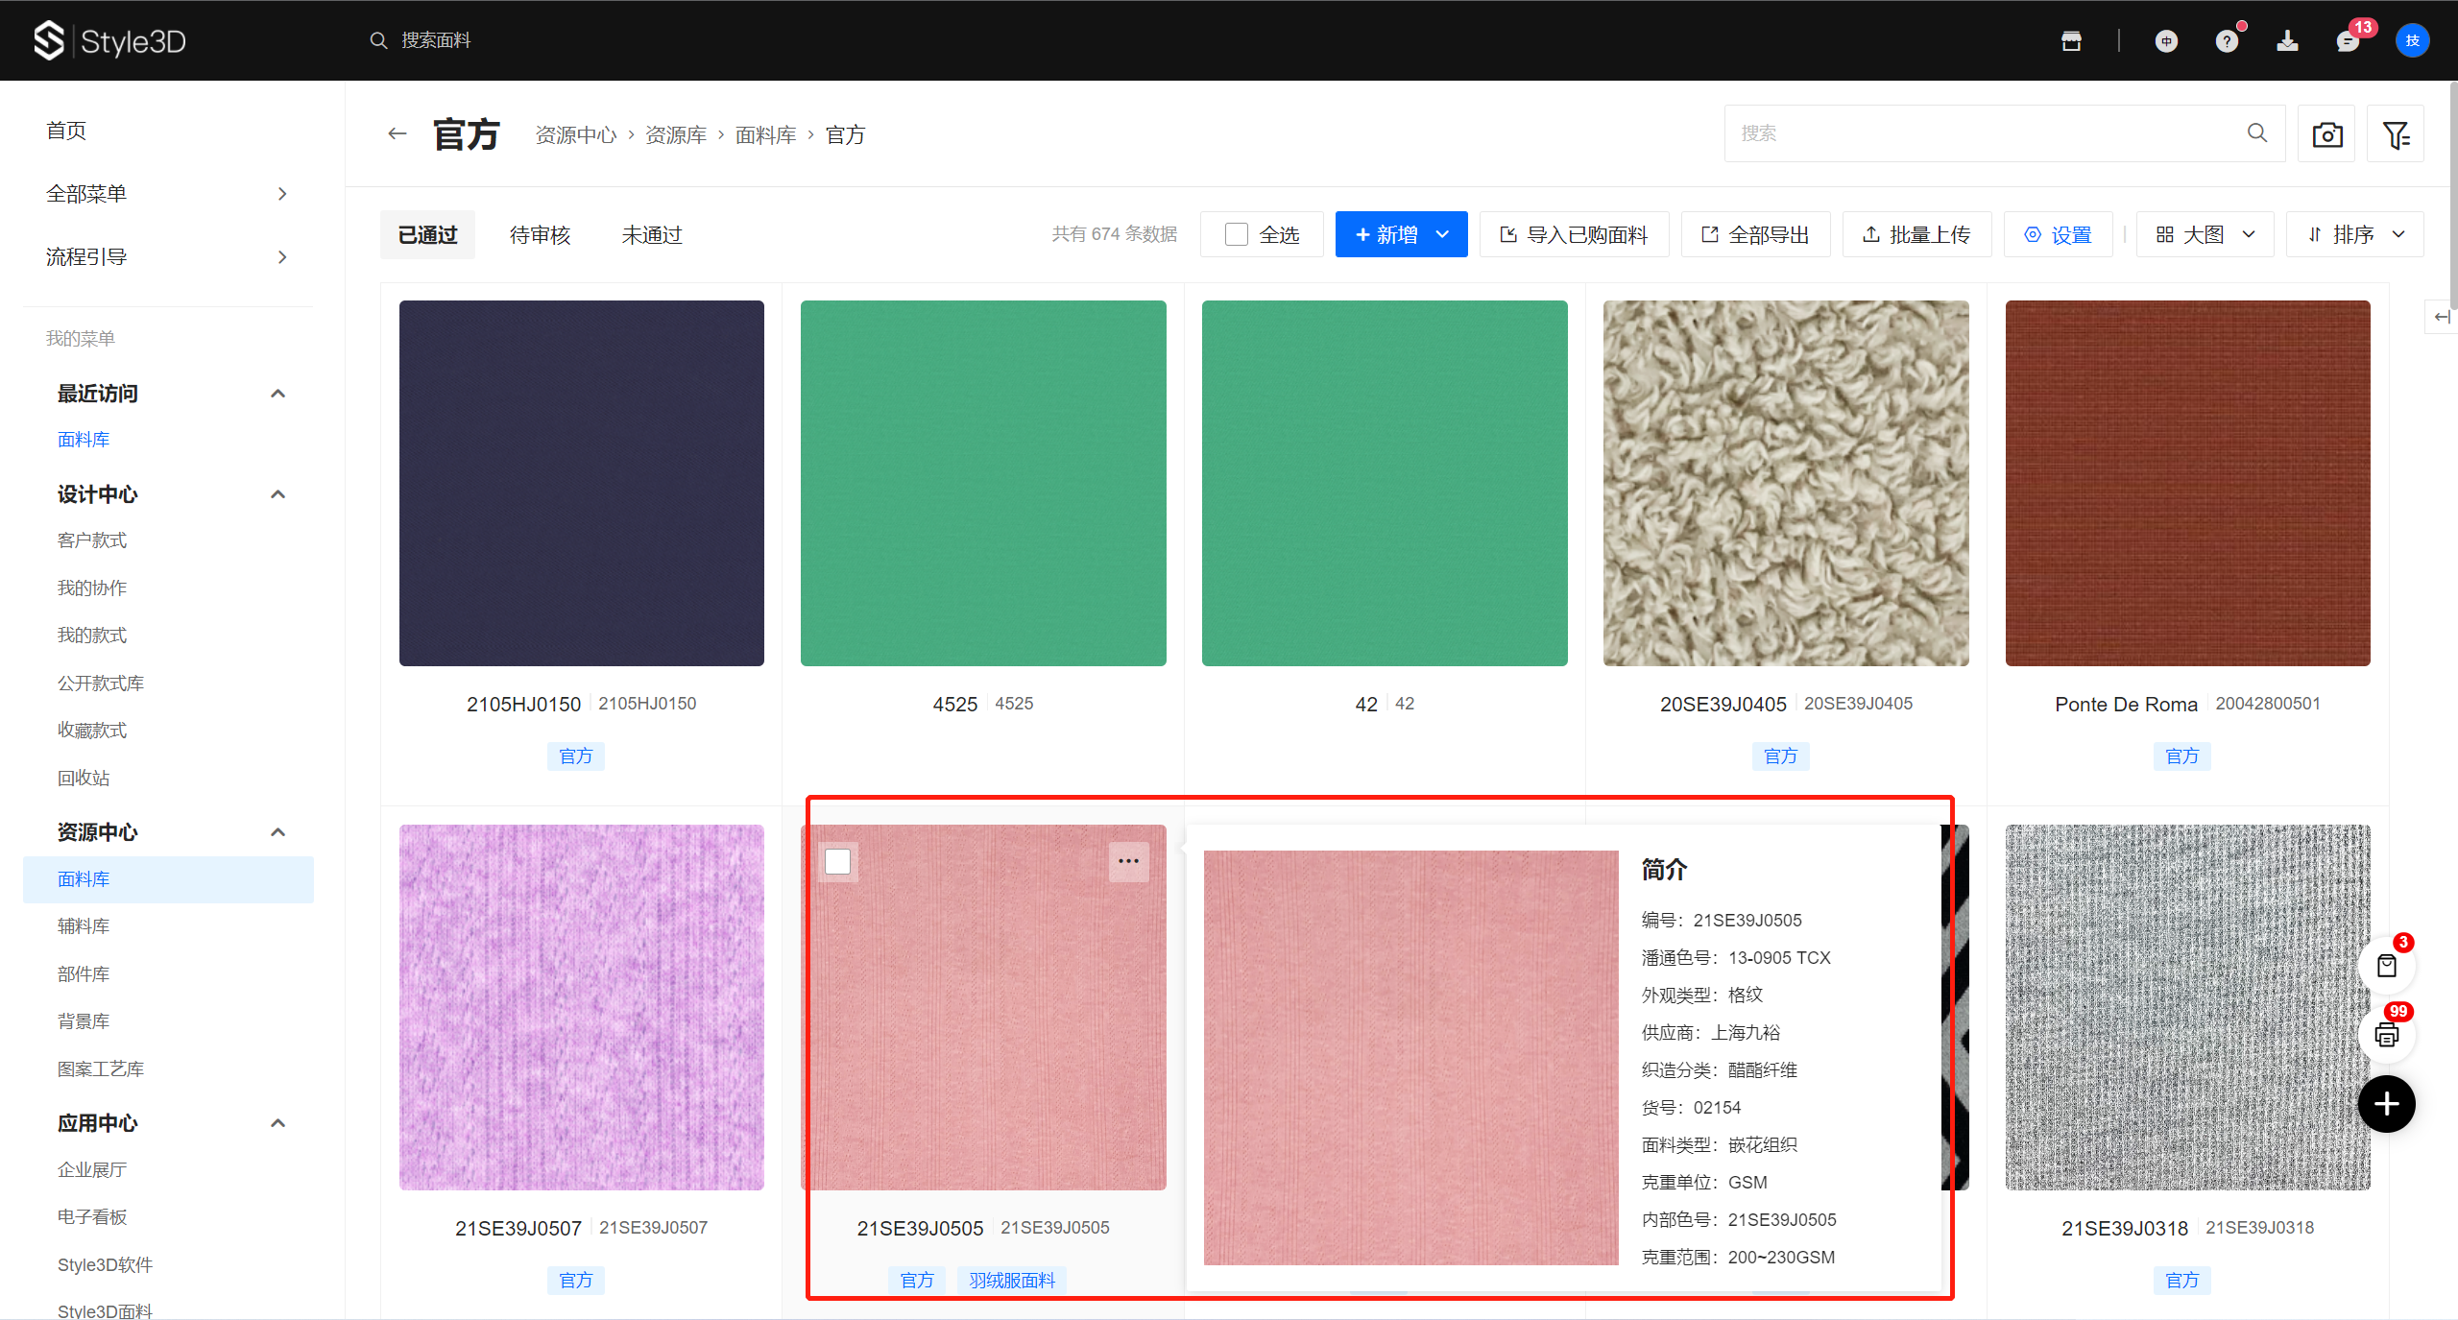
Task: Open 回收站 in the sidebar
Action: (84, 779)
